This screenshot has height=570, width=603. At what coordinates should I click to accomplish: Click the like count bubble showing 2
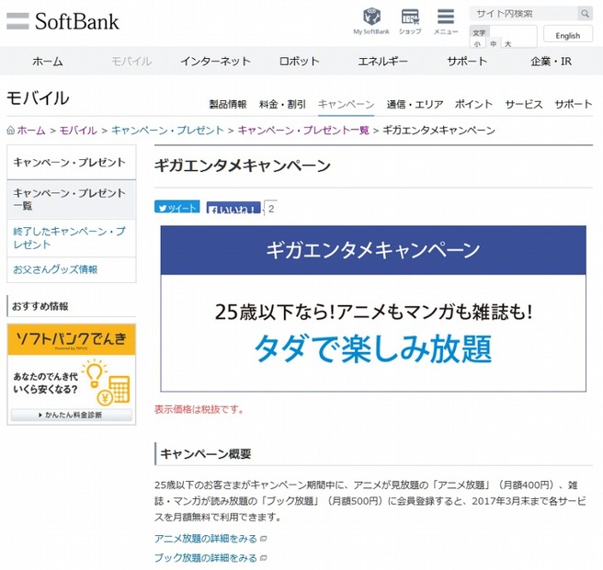click(271, 209)
